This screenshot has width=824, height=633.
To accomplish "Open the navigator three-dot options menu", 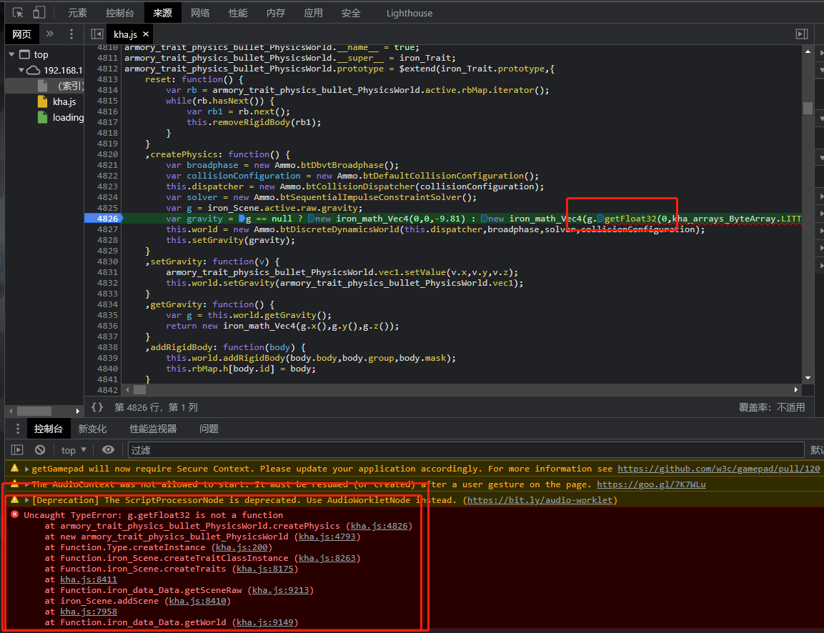I will pyautogui.click(x=70, y=34).
